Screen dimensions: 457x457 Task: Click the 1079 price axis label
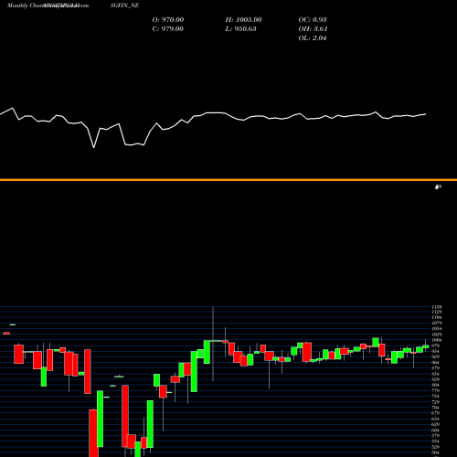(437, 324)
